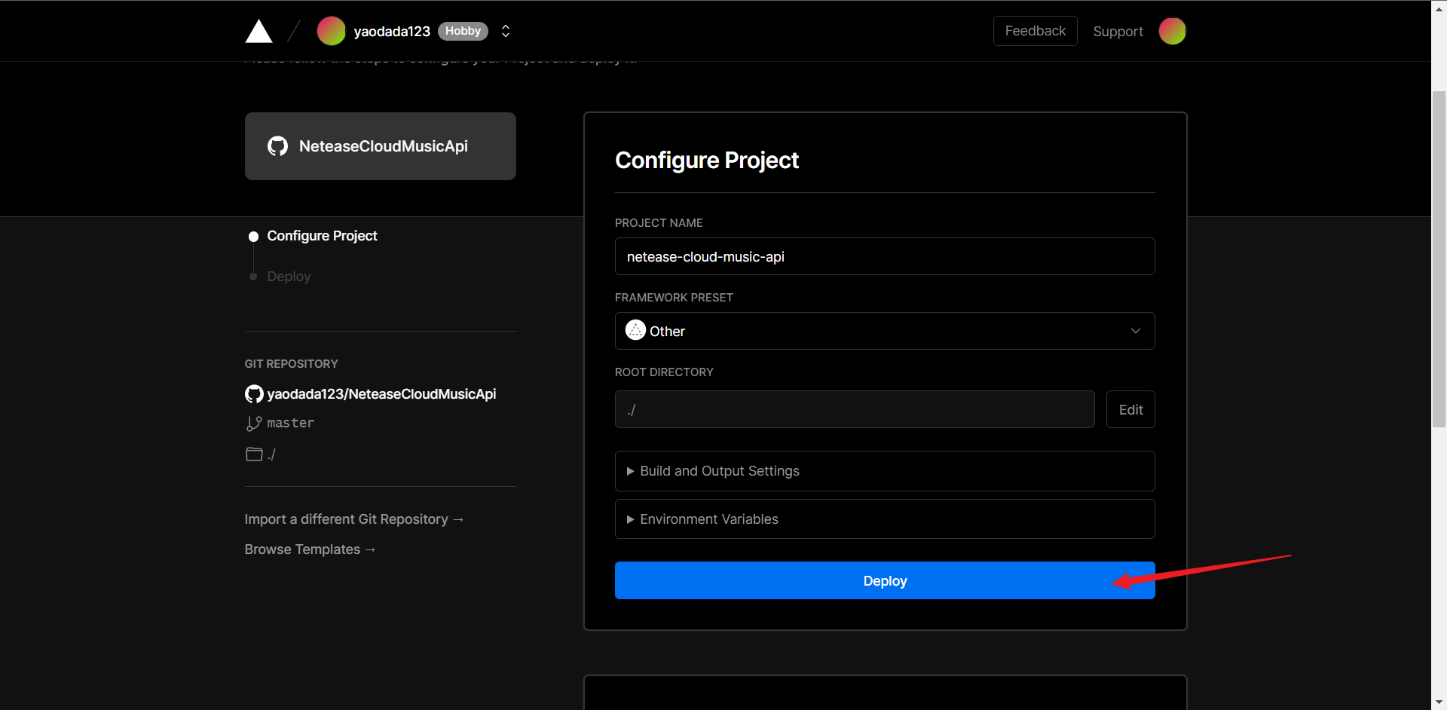
Task: Click Import a different Git Repository
Action: 353,519
